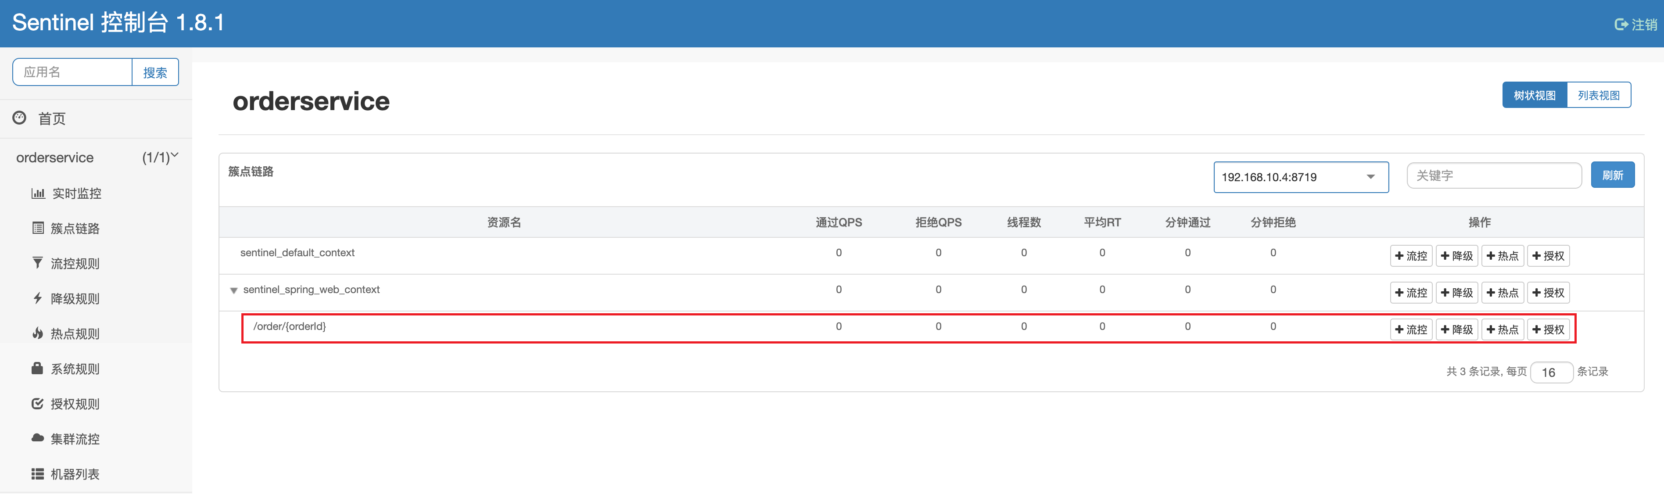Image resolution: width=1664 pixels, height=494 pixels.
Task: Select the /order/{orderId} resource name
Action: click(x=289, y=327)
